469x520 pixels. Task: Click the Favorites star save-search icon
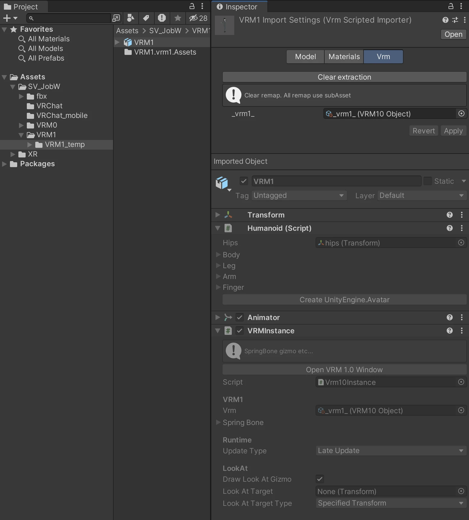tap(178, 18)
